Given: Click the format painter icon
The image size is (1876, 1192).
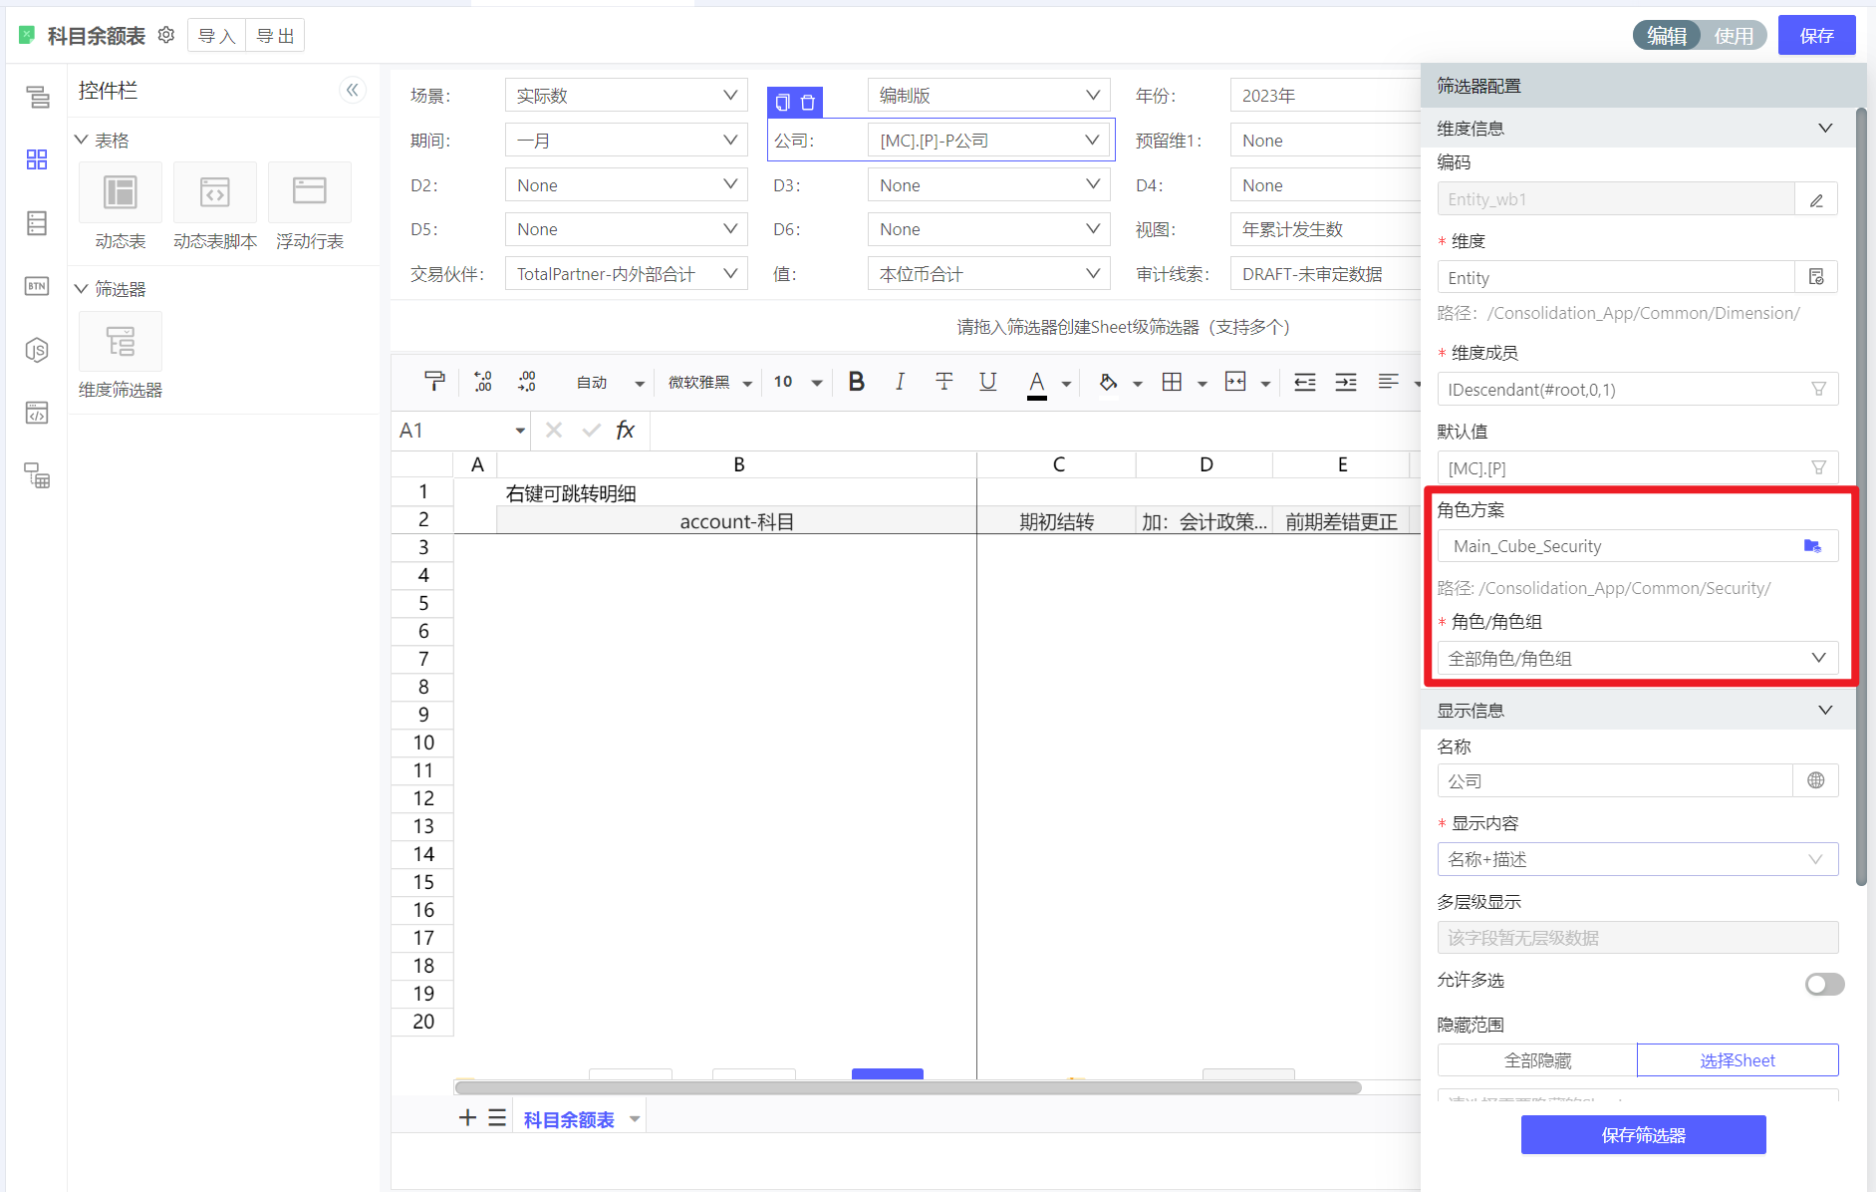Looking at the screenshot, I should coord(434,382).
